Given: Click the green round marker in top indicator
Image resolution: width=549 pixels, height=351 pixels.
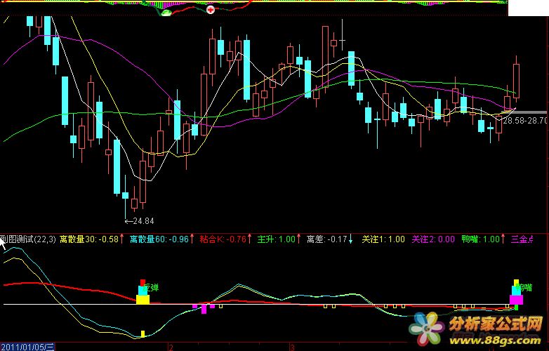Looking at the screenshot, I should (166, 13).
